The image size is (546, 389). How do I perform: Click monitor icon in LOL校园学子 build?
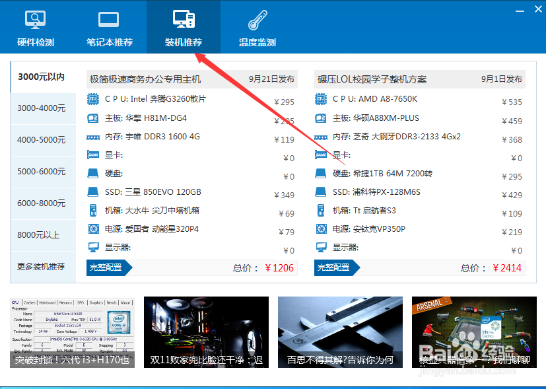(x=321, y=248)
